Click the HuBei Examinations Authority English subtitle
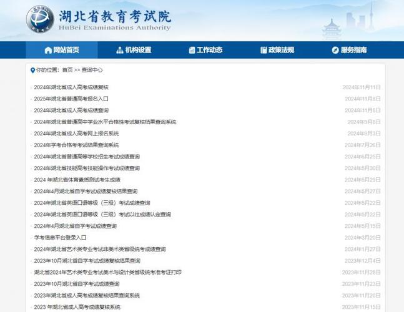 tap(115, 28)
